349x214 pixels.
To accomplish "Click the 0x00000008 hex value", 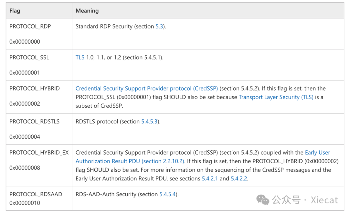I will coord(25,168).
